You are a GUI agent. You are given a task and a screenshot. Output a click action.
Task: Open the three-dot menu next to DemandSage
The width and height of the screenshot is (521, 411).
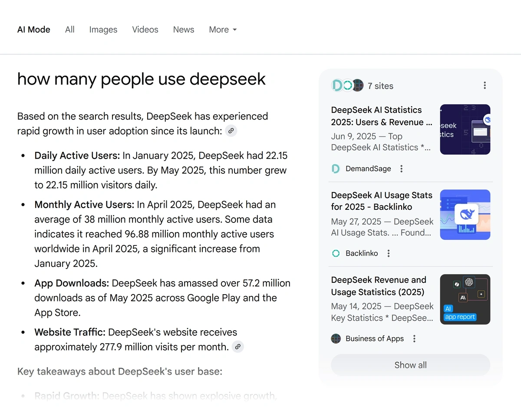[x=402, y=169]
